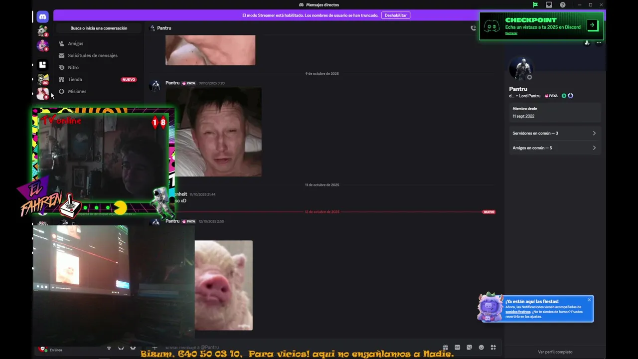
Task: Open the pig image from 12/10/2025
Action: pos(224,285)
